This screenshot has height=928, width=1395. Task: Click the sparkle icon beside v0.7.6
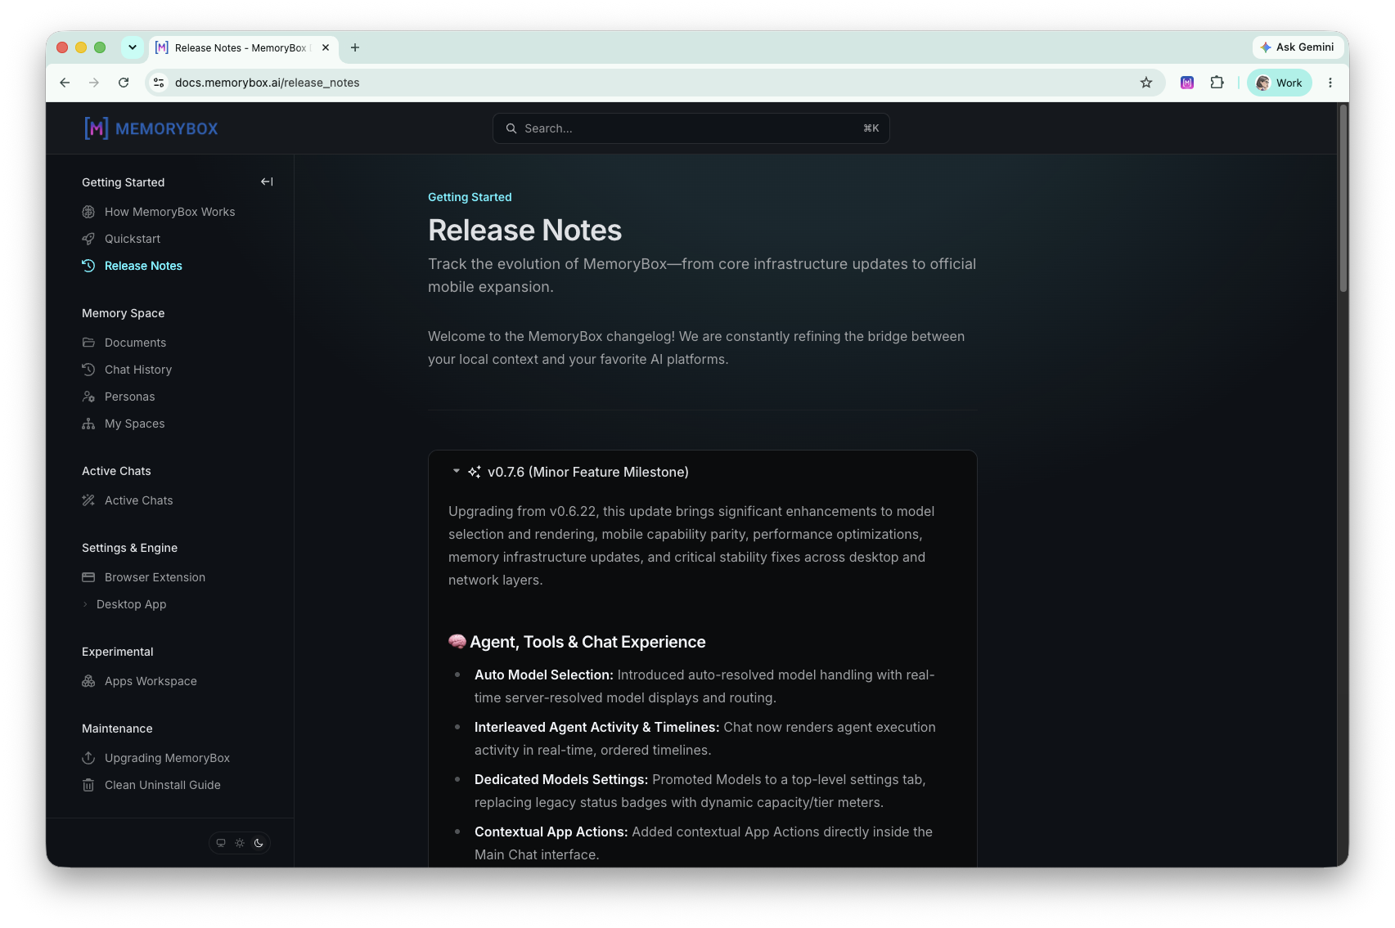click(474, 472)
